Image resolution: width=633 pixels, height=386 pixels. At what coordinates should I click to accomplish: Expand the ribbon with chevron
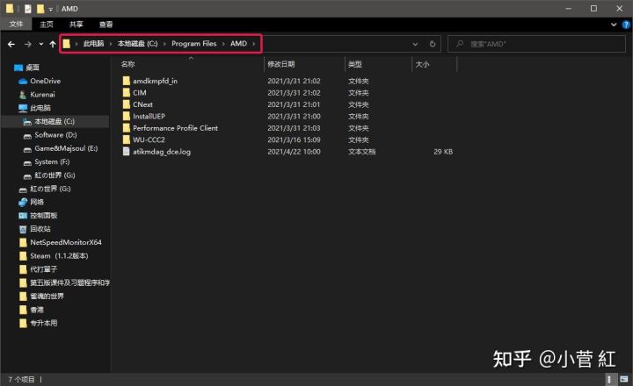(x=614, y=25)
